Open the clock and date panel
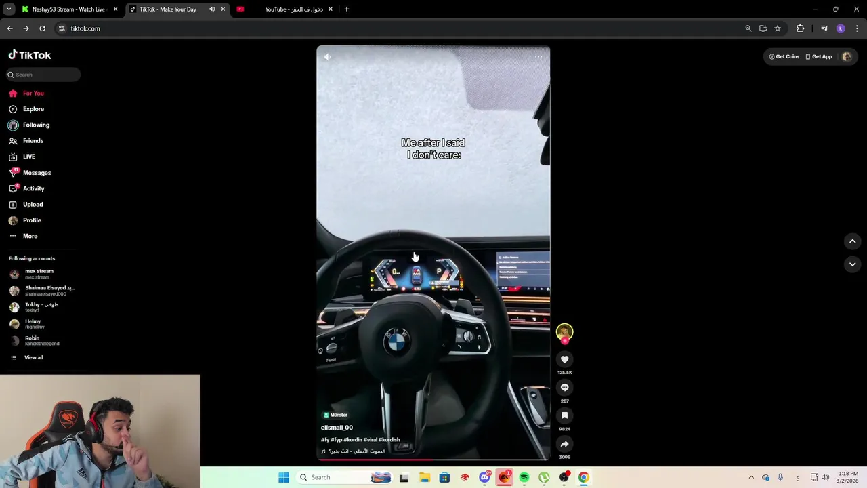Screen dimensions: 867x488 click(848, 477)
